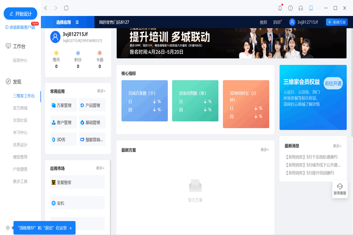Open 玄机 from the app market
Screen dimensions: 353x235
[77, 203]
